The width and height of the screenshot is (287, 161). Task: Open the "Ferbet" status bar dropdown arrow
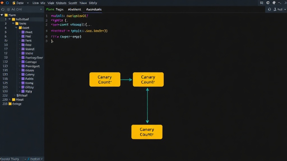pyautogui.click(x=42, y=159)
